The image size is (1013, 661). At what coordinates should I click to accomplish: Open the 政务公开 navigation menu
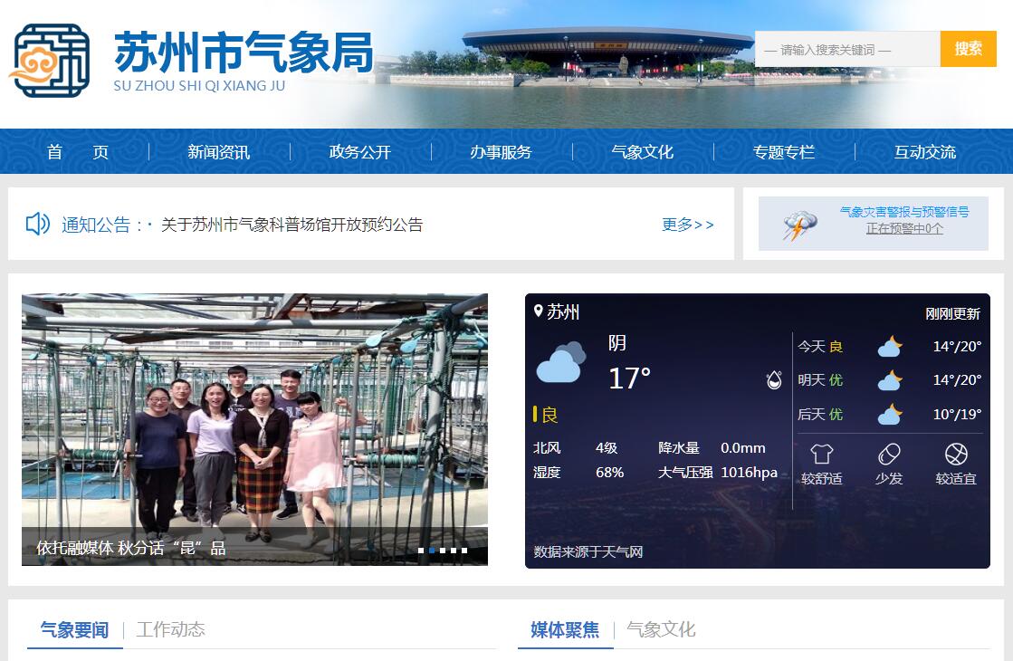[359, 152]
